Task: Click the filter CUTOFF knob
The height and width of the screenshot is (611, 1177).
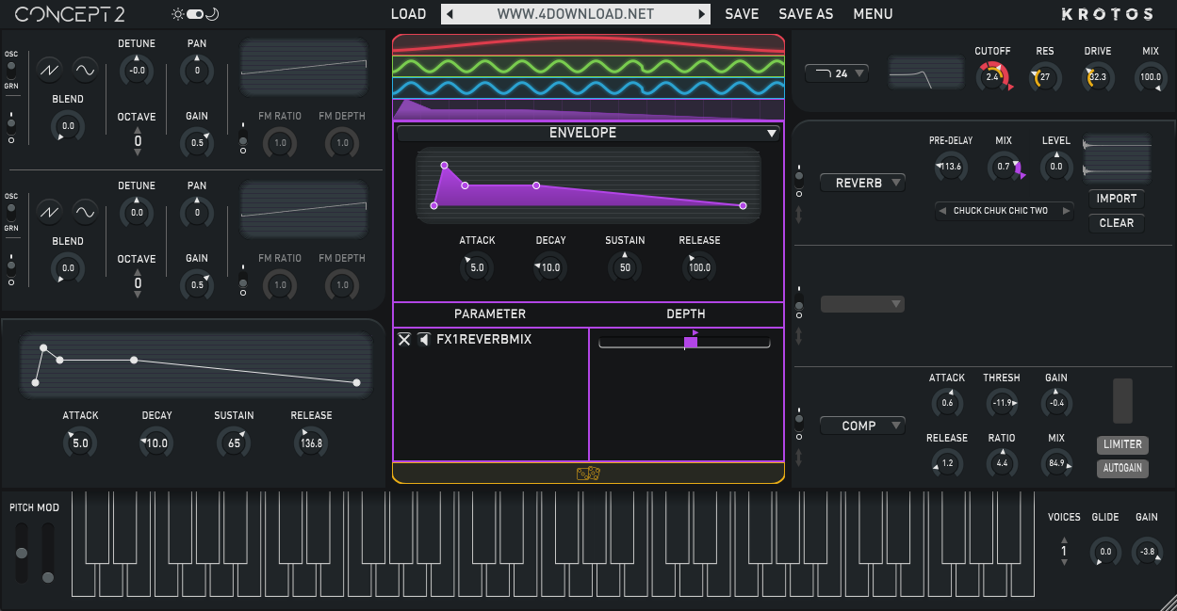Action: 992,77
